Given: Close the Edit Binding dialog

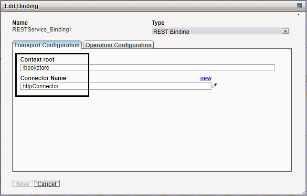Looking at the screenshot, I should coord(299,6).
